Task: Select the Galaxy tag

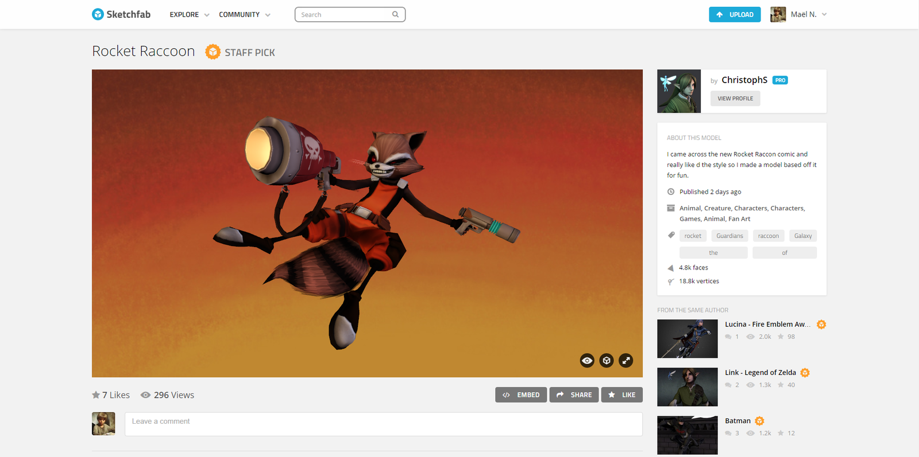Action: click(x=803, y=236)
